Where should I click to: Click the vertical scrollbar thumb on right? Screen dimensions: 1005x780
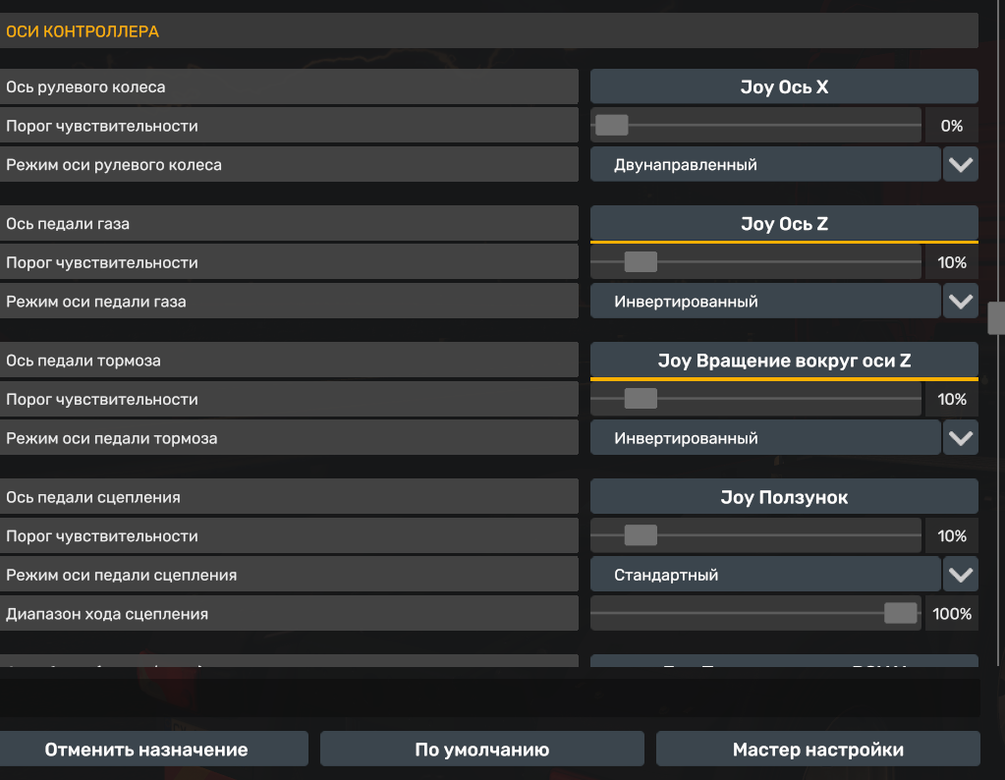coord(996,318)
